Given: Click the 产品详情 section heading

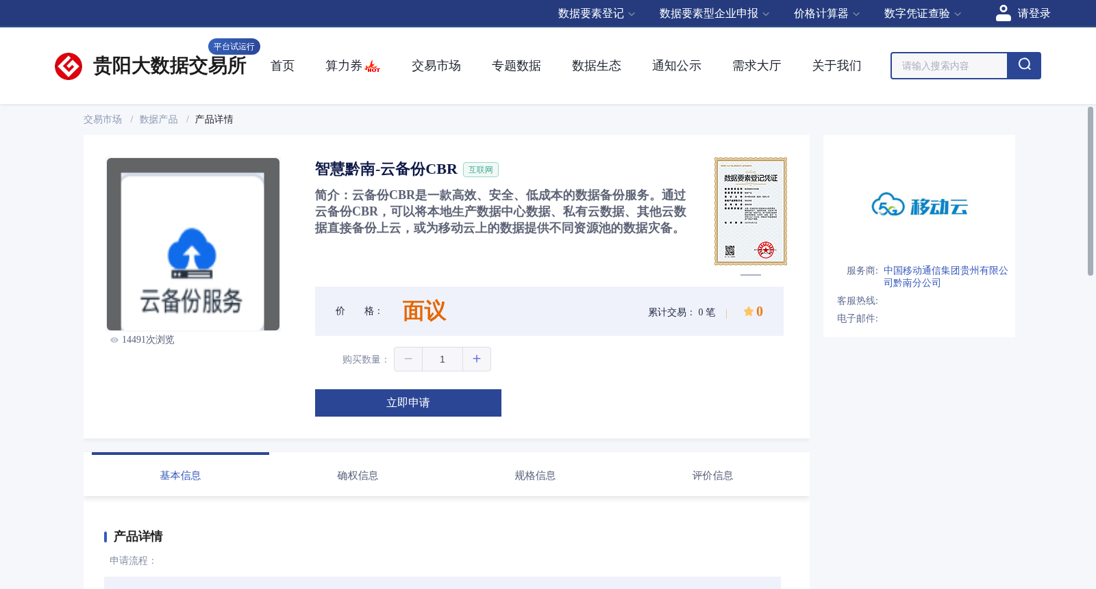Looking at the screenshot, I should (x=138, y=536).
